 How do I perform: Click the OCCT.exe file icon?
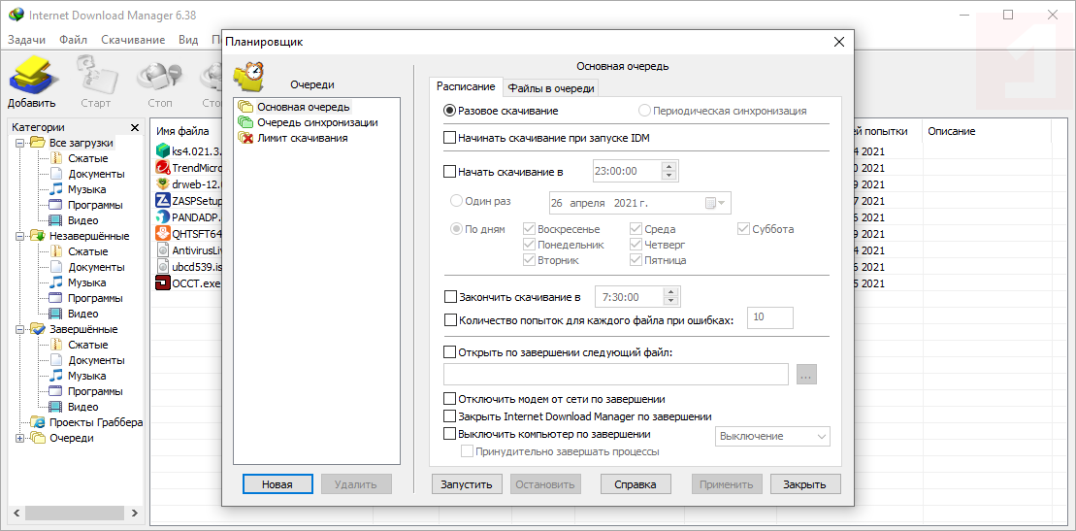point(163,283)
